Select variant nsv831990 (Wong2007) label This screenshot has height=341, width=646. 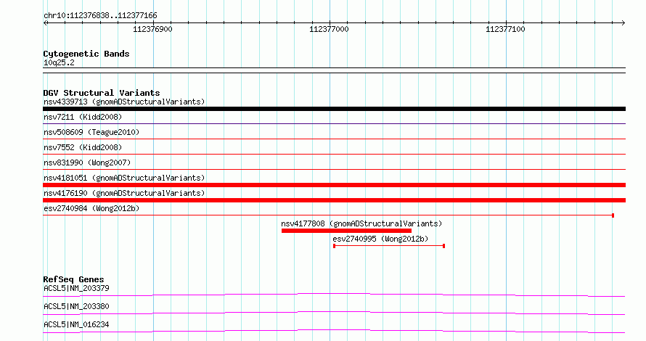(x=87, y=163)
